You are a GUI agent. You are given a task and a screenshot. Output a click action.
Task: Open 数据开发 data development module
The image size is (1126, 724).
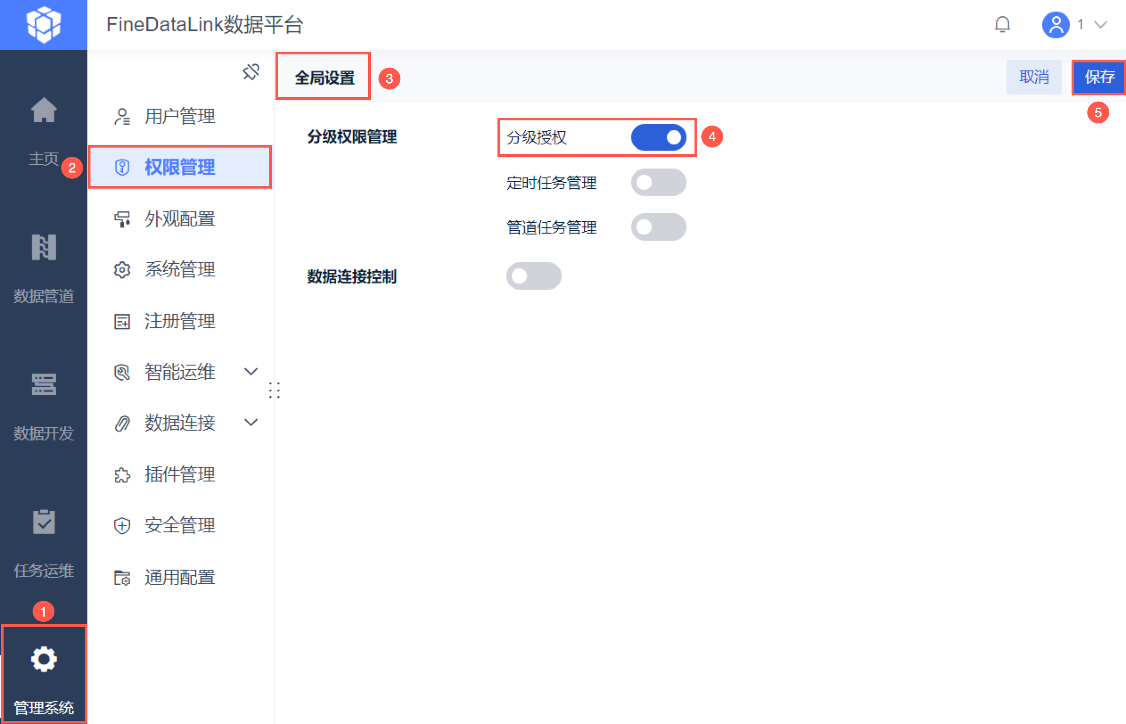point(44,385)
